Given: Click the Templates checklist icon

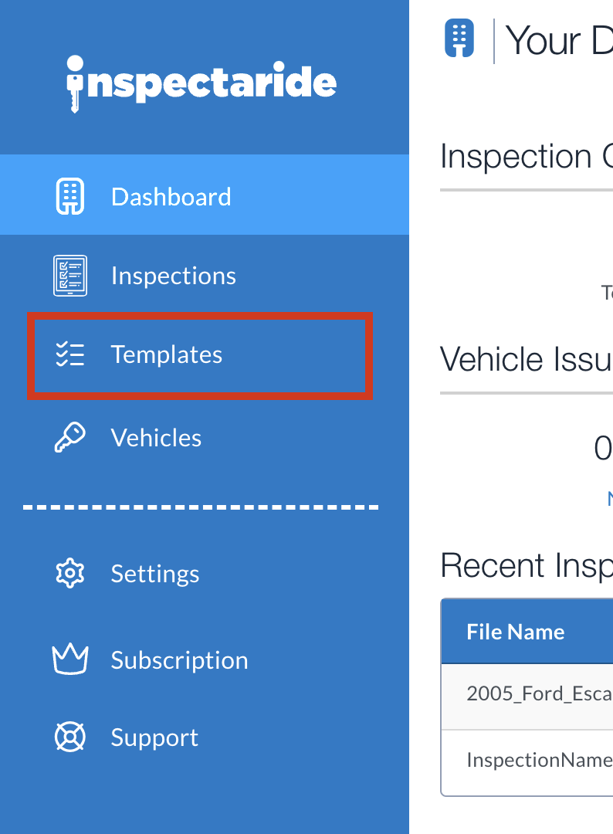Looking at the screenshot, I should tap(70, 354).
